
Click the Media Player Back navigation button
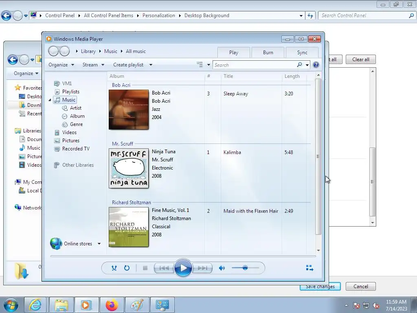[53, 51]
